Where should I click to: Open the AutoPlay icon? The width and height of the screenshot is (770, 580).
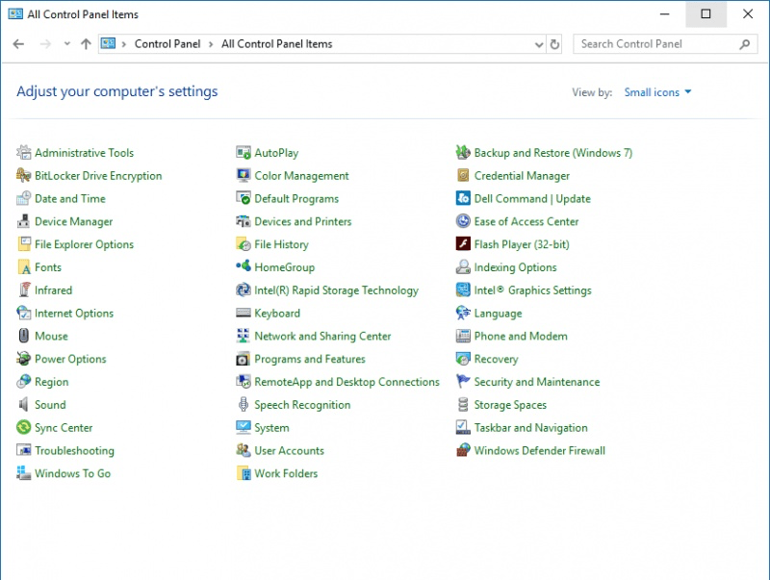point(244,153)
